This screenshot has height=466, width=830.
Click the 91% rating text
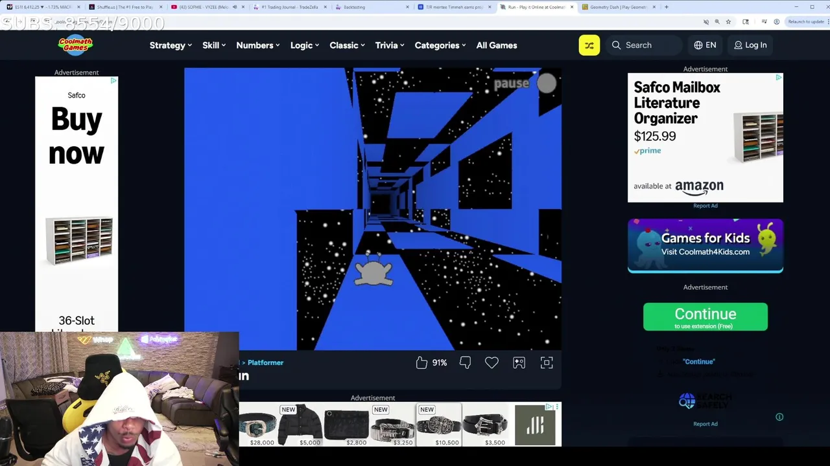440,363
